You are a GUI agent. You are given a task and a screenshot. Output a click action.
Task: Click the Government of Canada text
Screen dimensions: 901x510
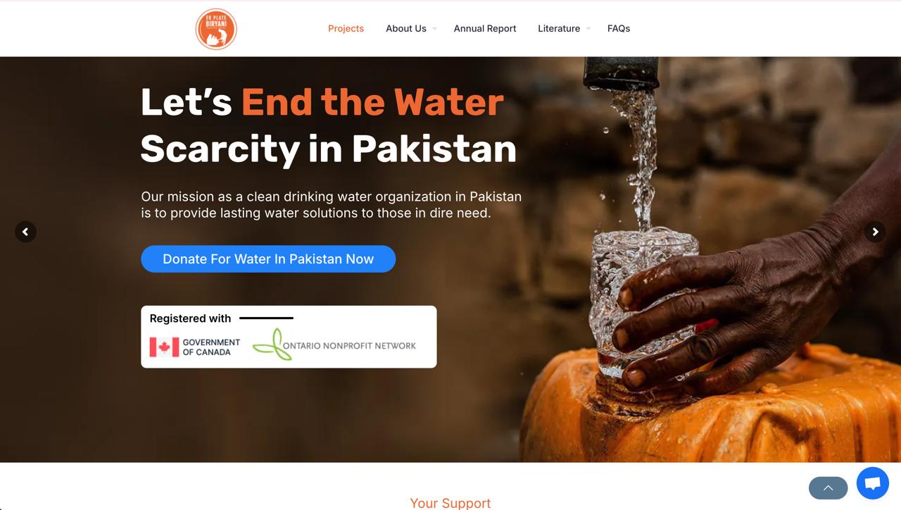(211, 347)
